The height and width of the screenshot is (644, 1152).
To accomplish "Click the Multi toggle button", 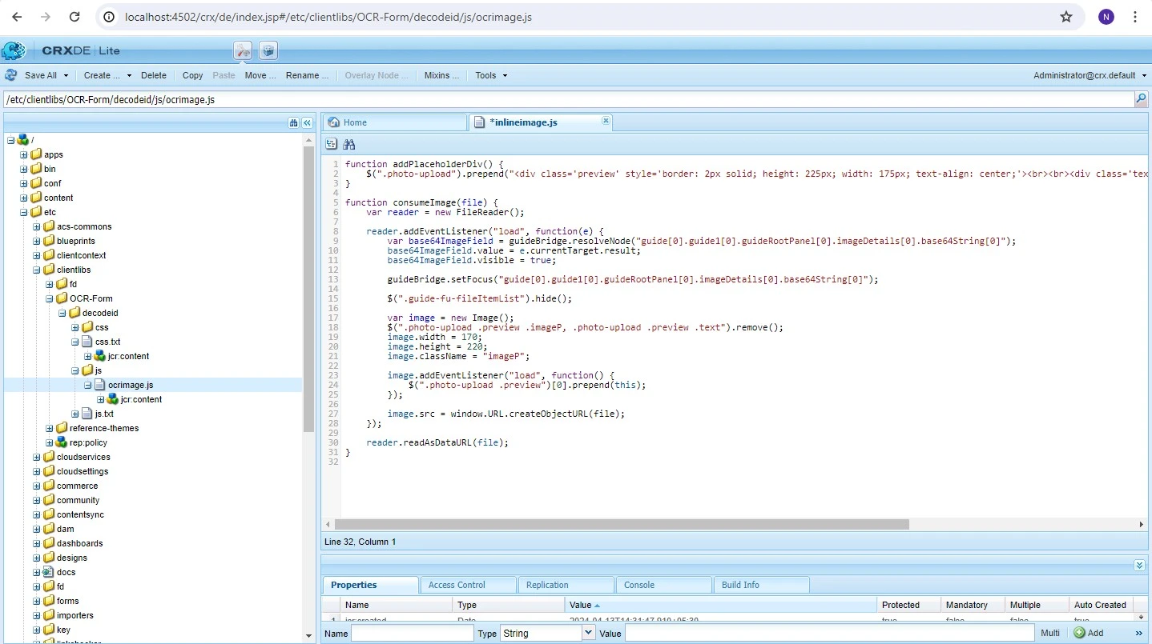I will click(x=1050, y=633).
